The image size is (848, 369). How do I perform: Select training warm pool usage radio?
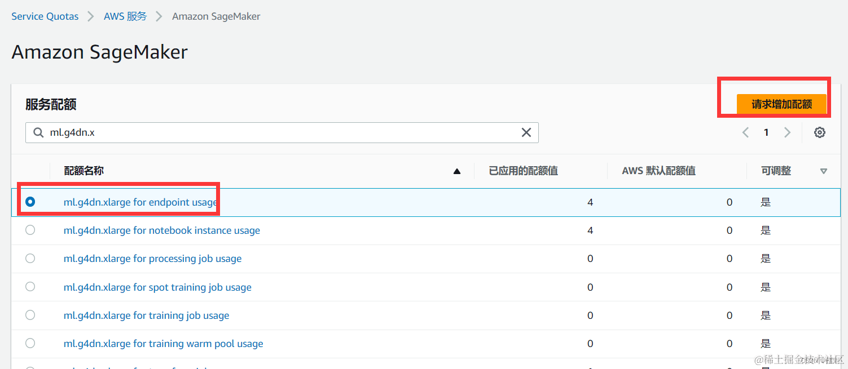(30, 343)
